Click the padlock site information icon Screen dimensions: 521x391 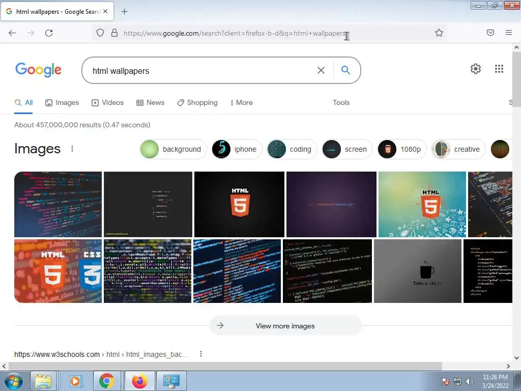[x=114, y=33]
